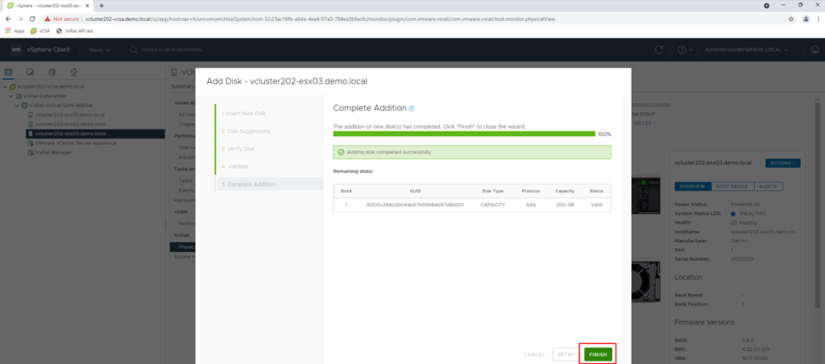Click the CAPACITY disk type cell
The height and width of the screenshot is (364, 825).
pos(493,205)
